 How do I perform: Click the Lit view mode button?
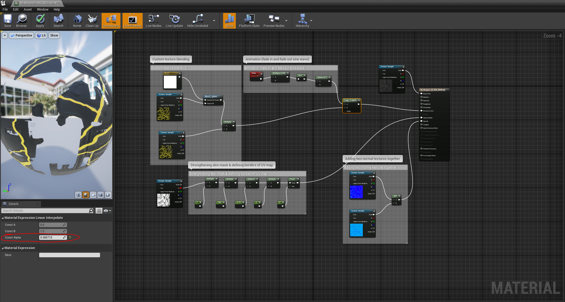coord(41,35)
